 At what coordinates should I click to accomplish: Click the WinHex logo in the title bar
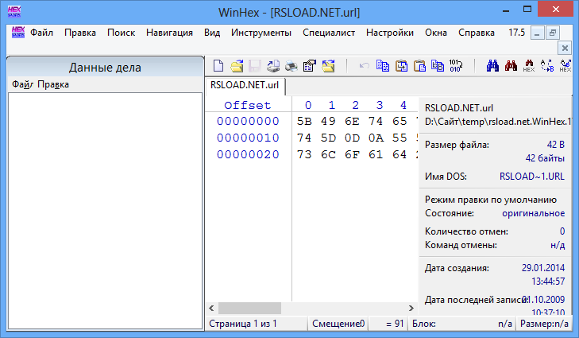click(14, 11)
